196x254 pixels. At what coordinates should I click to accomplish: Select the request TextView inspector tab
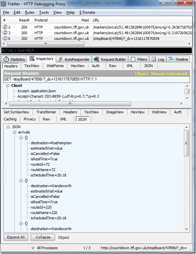coord(32,66)
